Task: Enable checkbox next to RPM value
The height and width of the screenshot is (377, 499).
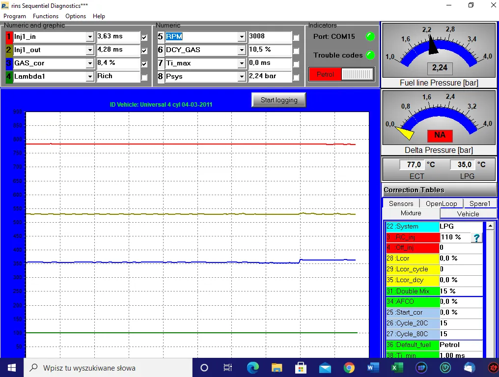Action: tap(296, 37)
